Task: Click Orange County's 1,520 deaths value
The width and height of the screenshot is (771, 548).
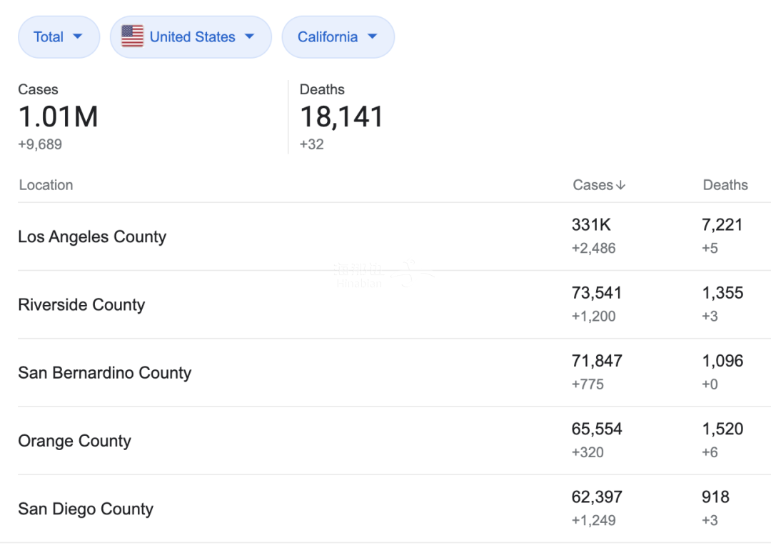Action: (722, 429)
